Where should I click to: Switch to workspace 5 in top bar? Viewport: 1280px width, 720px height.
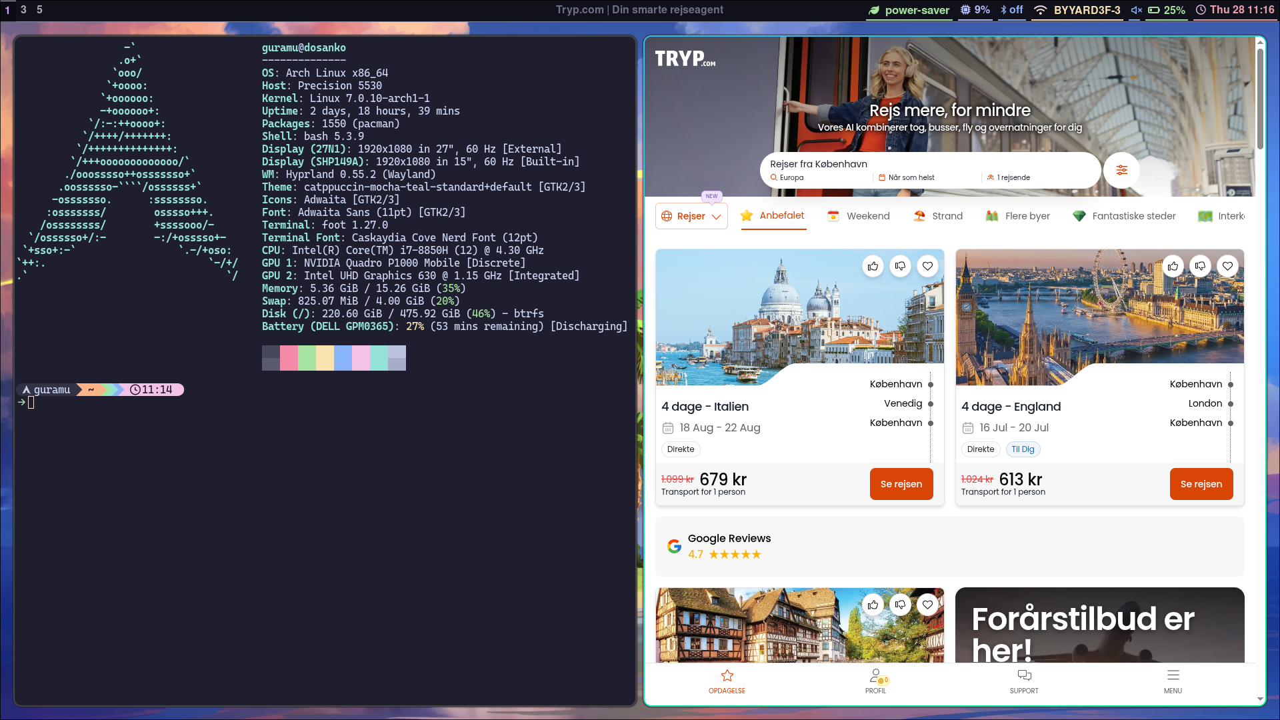39,10
